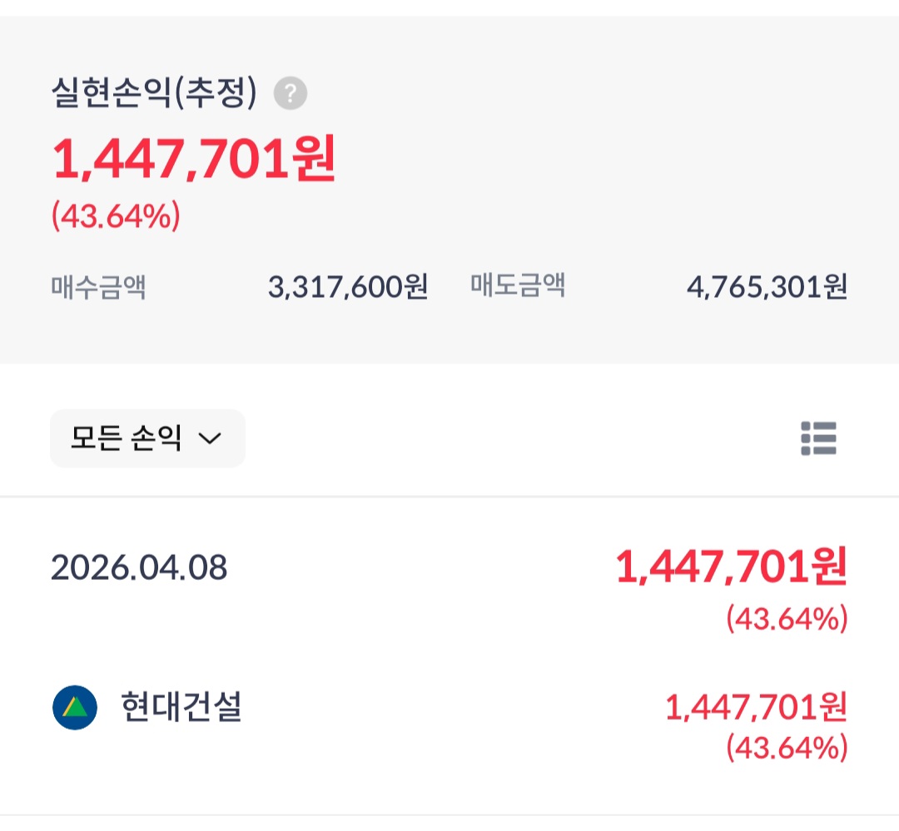899x831 pixels.
Task: Tap the 43.64% beneath date row amount
Action: pyautogui.click(x=787, y=619)
